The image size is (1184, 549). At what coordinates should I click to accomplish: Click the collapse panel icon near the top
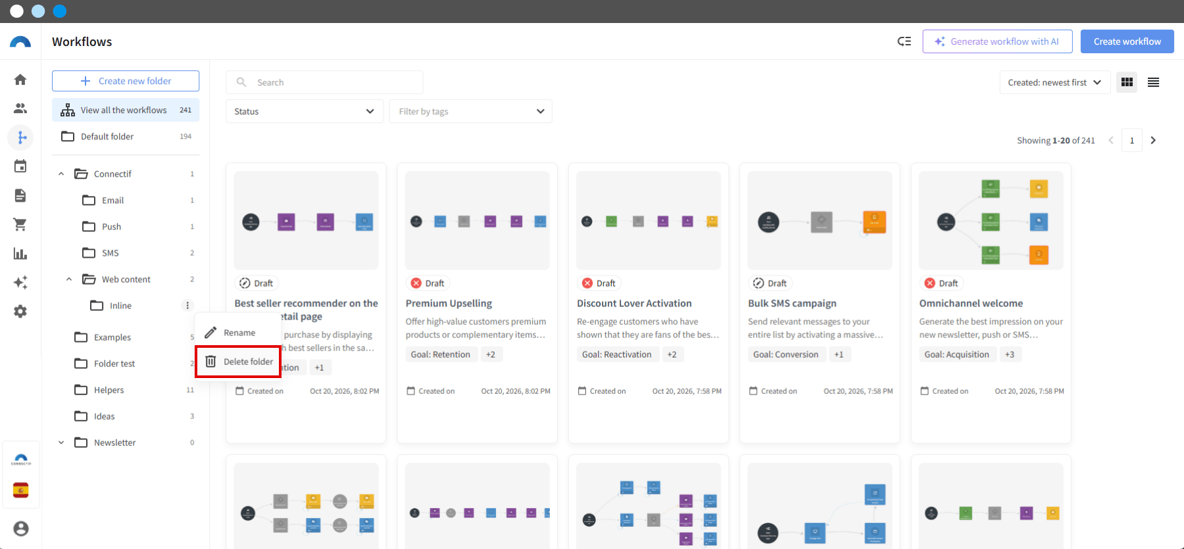pos(904,41)
